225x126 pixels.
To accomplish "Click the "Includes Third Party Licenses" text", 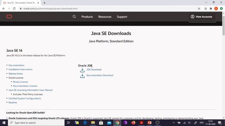I will coord(28,94).
